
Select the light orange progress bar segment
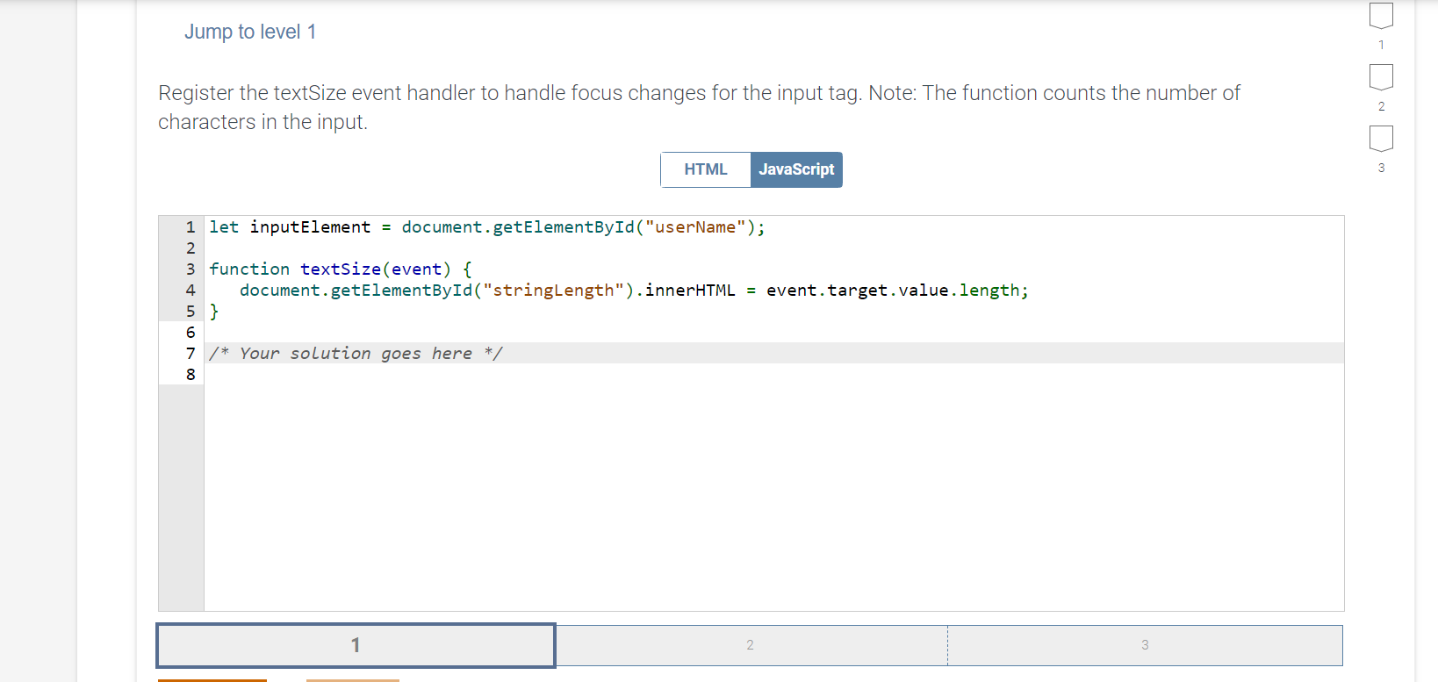click(x=355, y=680)
